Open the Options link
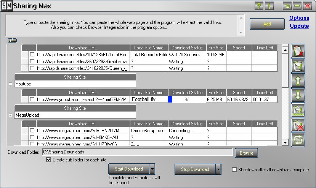 tap(299, 18)
